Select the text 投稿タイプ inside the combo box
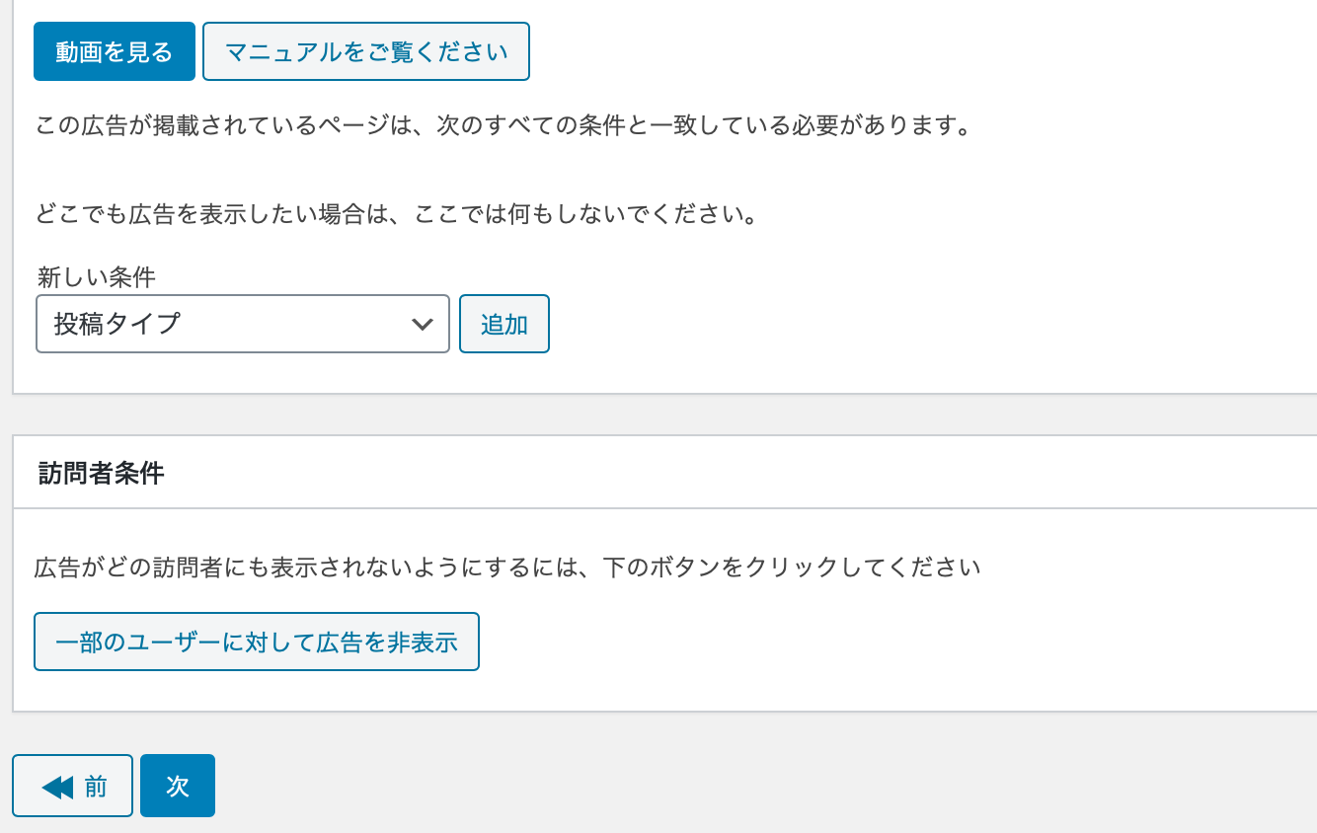Viewport: 1317px width, 833px height. [117, 324]
